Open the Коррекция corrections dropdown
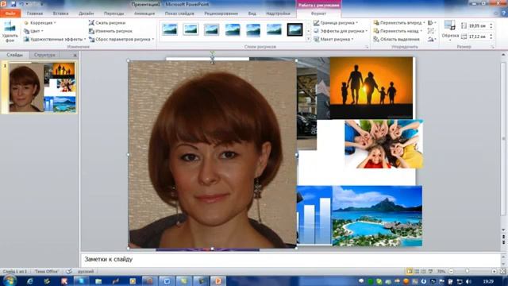Image resolution: width=508 pixels, height=286 pixels. tap(40, 23)
